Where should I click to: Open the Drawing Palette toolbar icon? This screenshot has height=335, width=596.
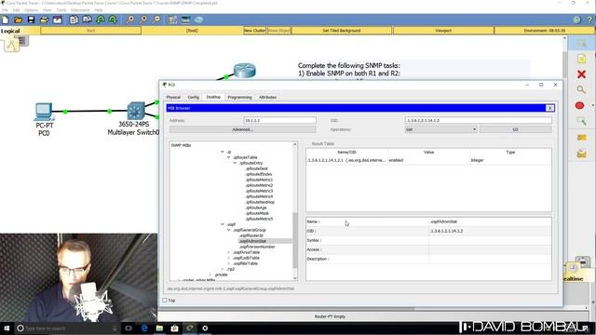(172, 20)
